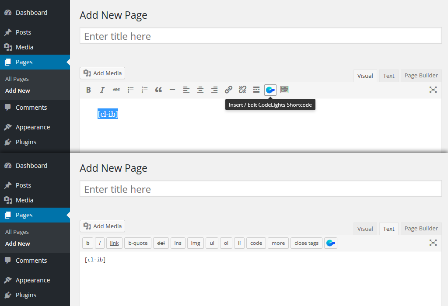Apply strikethrough ABC formatting icon
Image resolution: width=448 pixels, height=306 pixels.
pyautogui.click(x=116, y=90)
